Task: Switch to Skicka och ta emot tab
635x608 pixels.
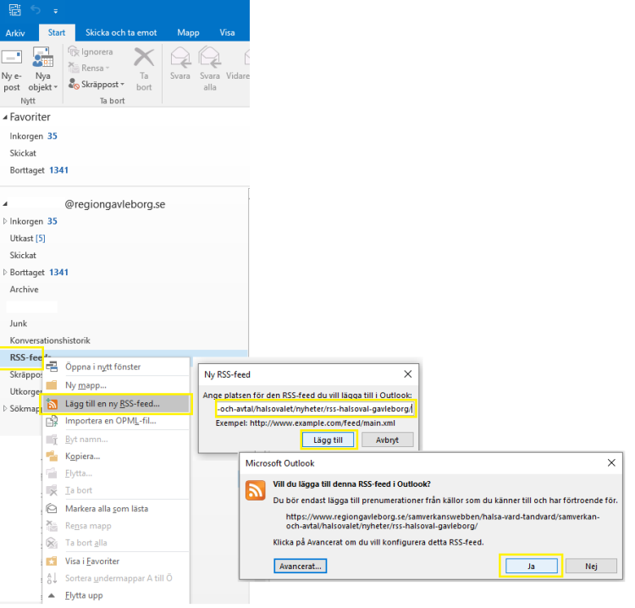Action: coord(121,33)
